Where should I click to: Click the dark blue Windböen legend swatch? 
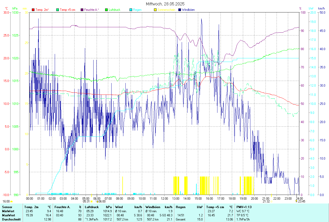click(180, 10)
